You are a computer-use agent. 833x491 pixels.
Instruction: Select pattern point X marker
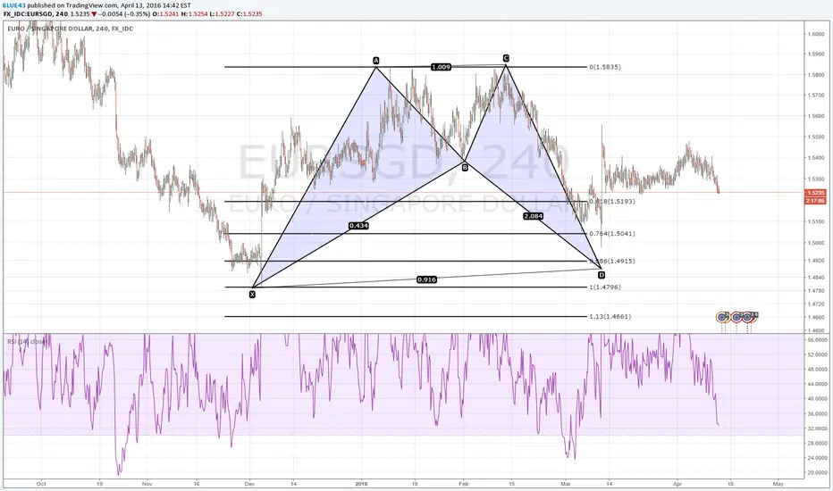[x=252, y=294]
